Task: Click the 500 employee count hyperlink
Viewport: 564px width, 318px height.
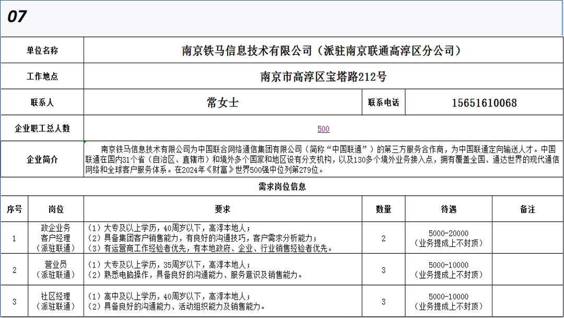Action: tap(323, 129)
